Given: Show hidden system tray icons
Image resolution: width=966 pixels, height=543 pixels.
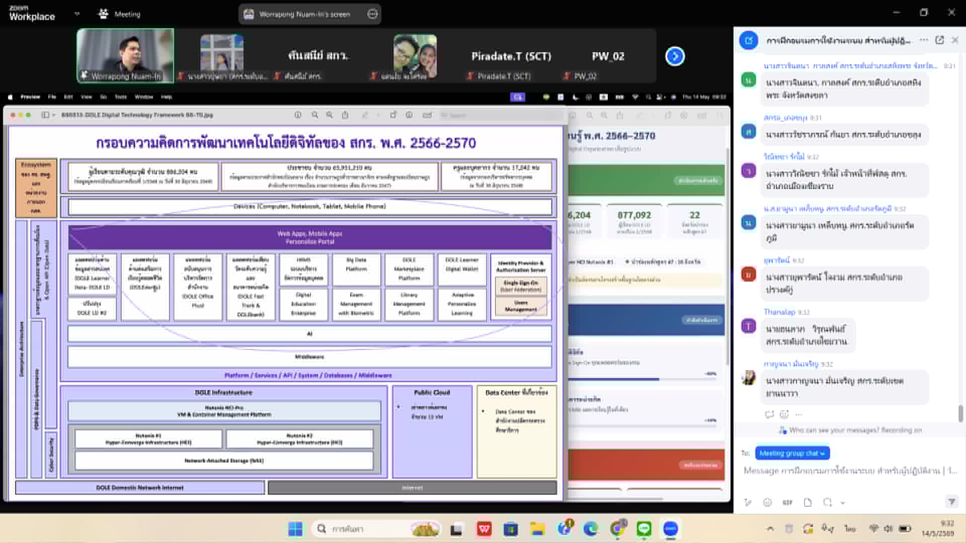Looking at the screenshot, I should point(770,529).
